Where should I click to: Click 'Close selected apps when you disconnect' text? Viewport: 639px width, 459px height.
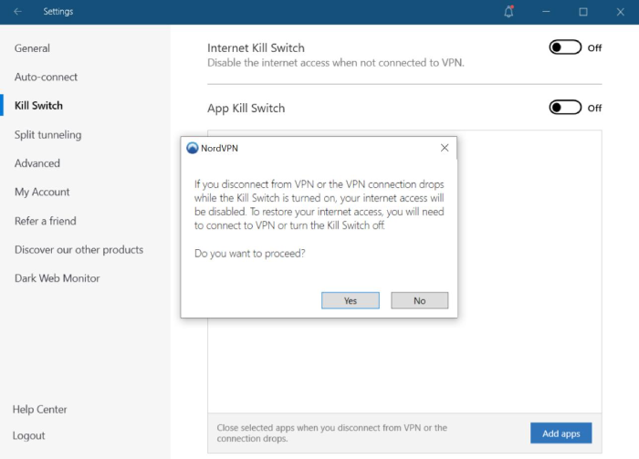(331, 433)
